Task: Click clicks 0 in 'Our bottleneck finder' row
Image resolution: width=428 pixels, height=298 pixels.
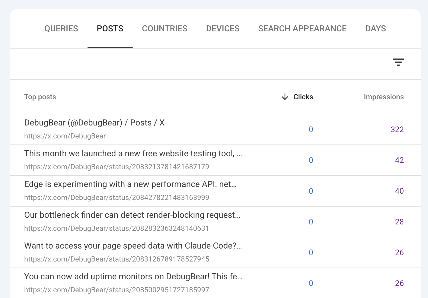Action: [x=311, y=222]
